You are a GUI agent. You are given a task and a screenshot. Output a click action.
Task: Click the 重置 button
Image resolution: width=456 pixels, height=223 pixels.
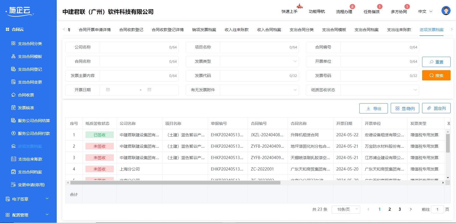[436, 62]
